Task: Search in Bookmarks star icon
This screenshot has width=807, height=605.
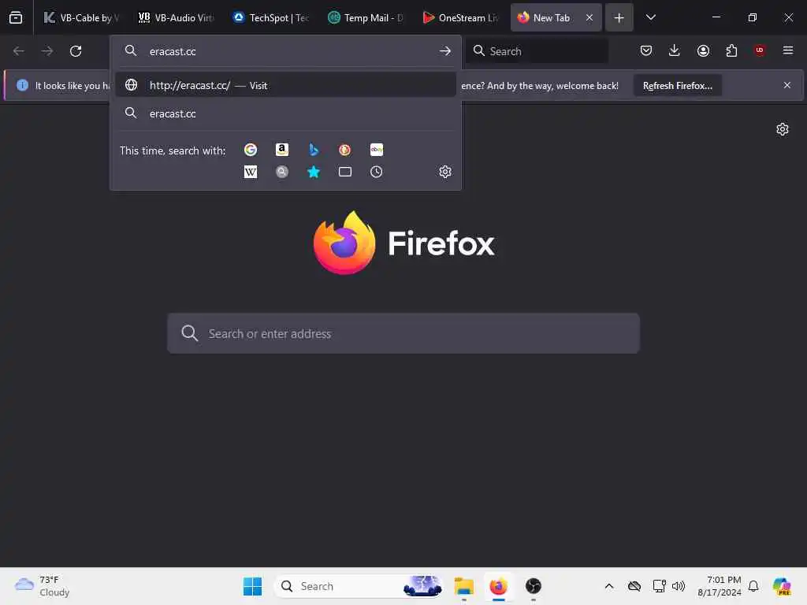Action: pos(314,172)
